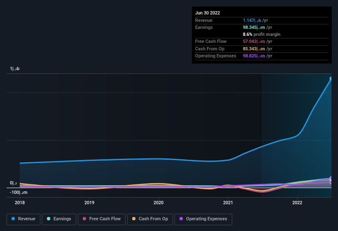
Task: Toggle the Free Cash Flow legend button
Action: tap(102, 219)
